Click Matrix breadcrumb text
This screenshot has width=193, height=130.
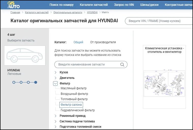tap(105, 12)
